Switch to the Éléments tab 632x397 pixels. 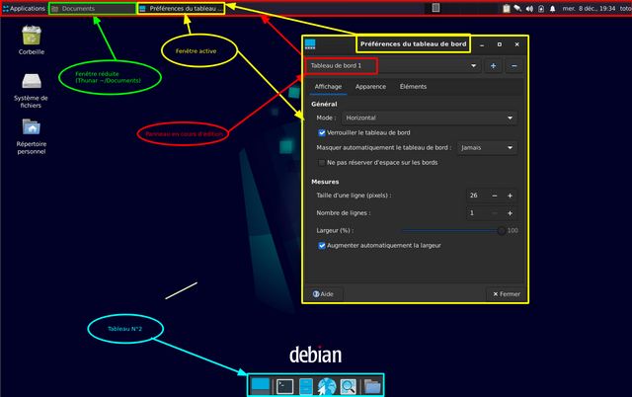[413, 87]
